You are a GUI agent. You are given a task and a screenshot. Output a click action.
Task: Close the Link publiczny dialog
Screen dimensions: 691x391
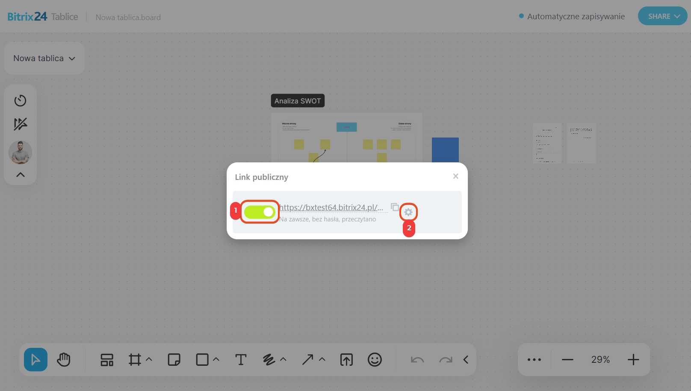(456, 176)
